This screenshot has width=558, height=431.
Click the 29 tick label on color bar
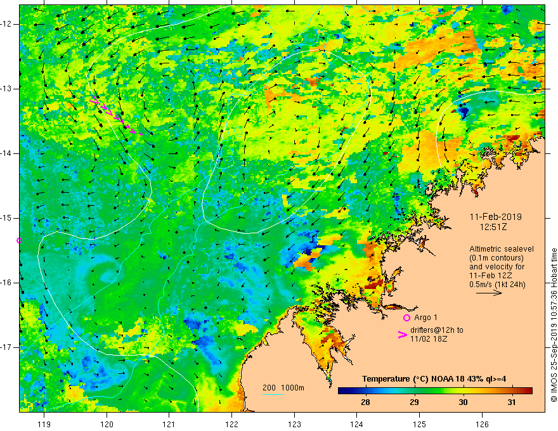[414, 402]
